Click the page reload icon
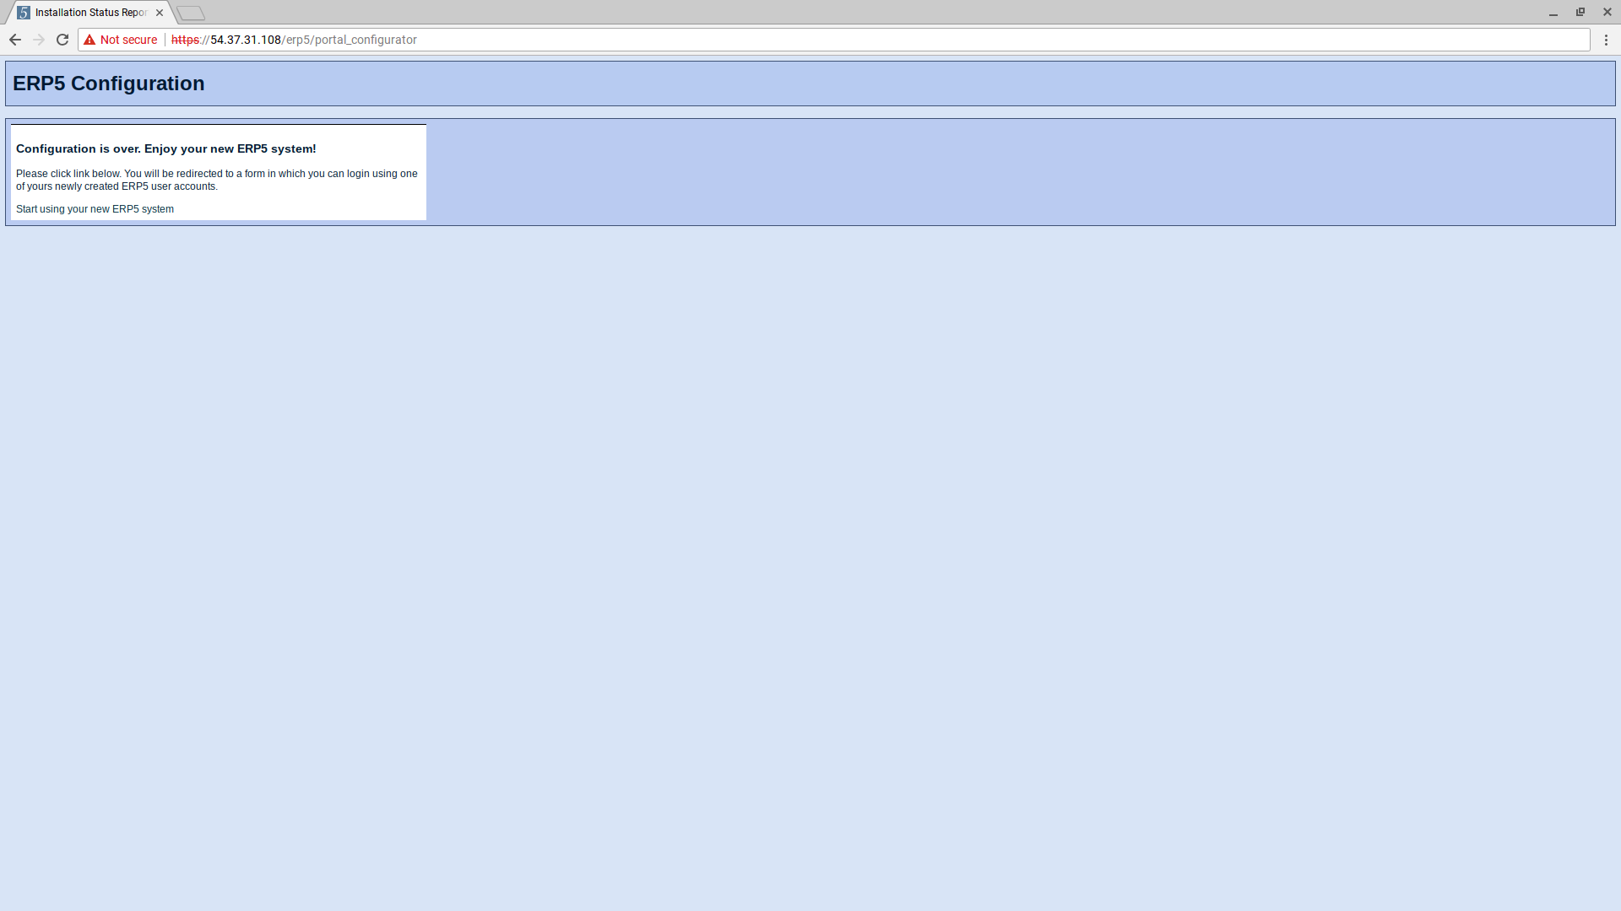This screenshot has height=911, width=1621. pyautogui.click(x=62, y=39)
